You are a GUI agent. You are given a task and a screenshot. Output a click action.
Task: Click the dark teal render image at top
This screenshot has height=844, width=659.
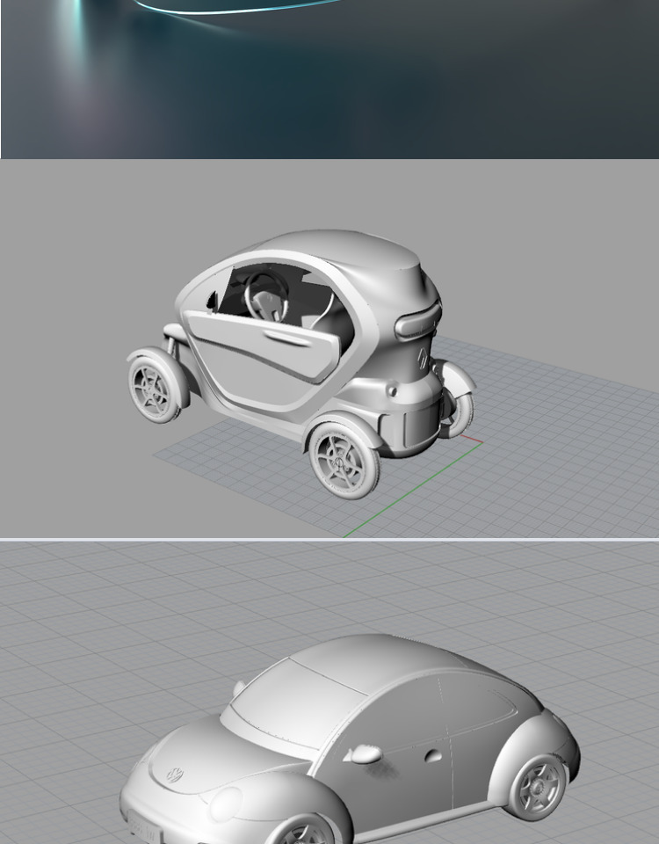pos(329,79)
